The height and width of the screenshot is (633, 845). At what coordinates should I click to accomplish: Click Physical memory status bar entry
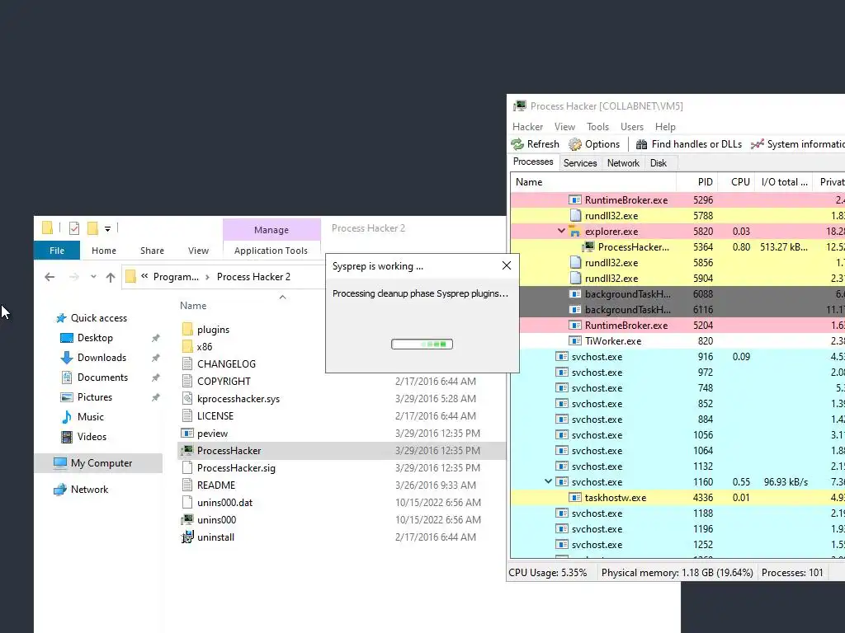[x=677, y=572]
